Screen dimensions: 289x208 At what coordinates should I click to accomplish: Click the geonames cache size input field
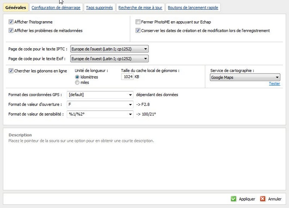coord(127,77)
